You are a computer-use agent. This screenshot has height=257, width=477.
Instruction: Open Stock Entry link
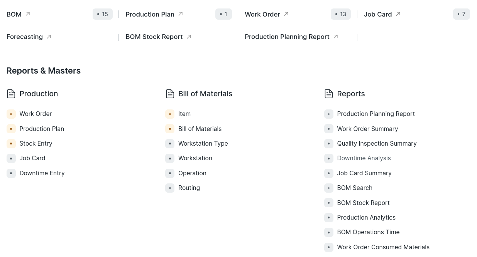36,143
